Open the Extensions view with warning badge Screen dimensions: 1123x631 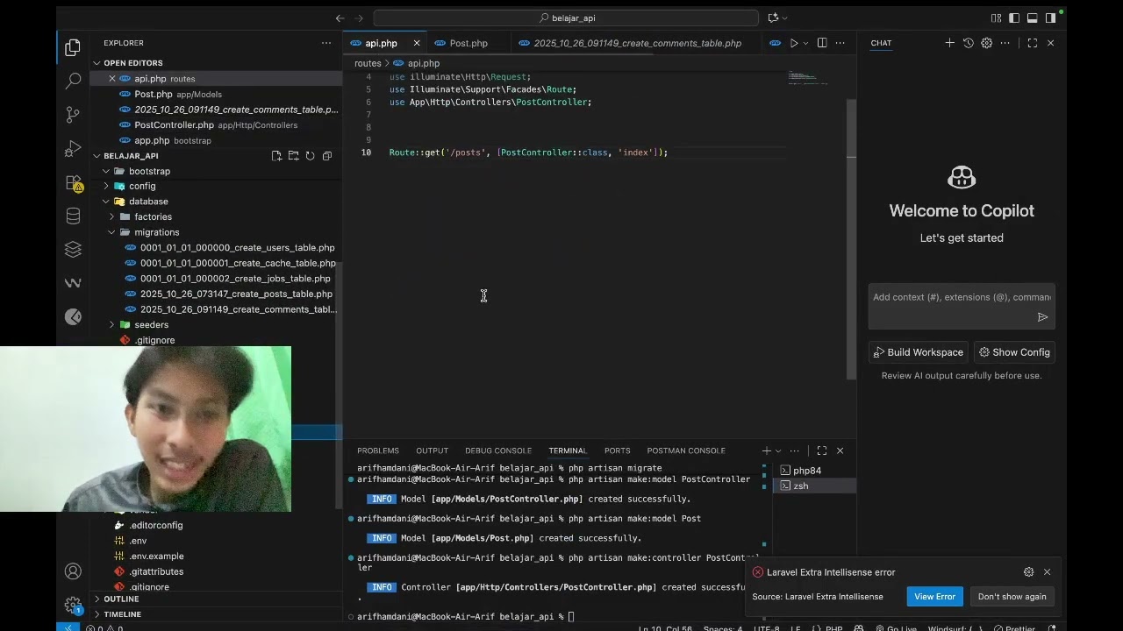point(73,183)
